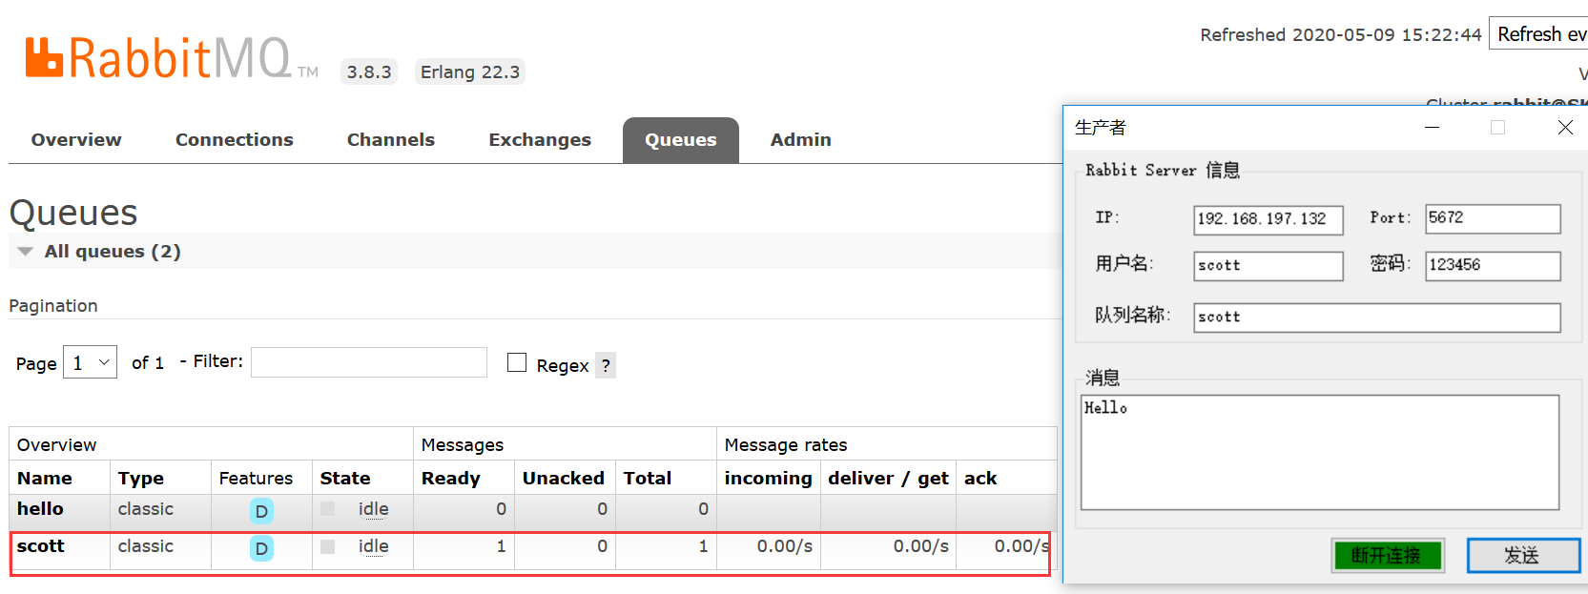Click the 断开连接 disconnect button
Image resolution: width=1588 pixels, height=594 pixels.
click(1388, 556)
